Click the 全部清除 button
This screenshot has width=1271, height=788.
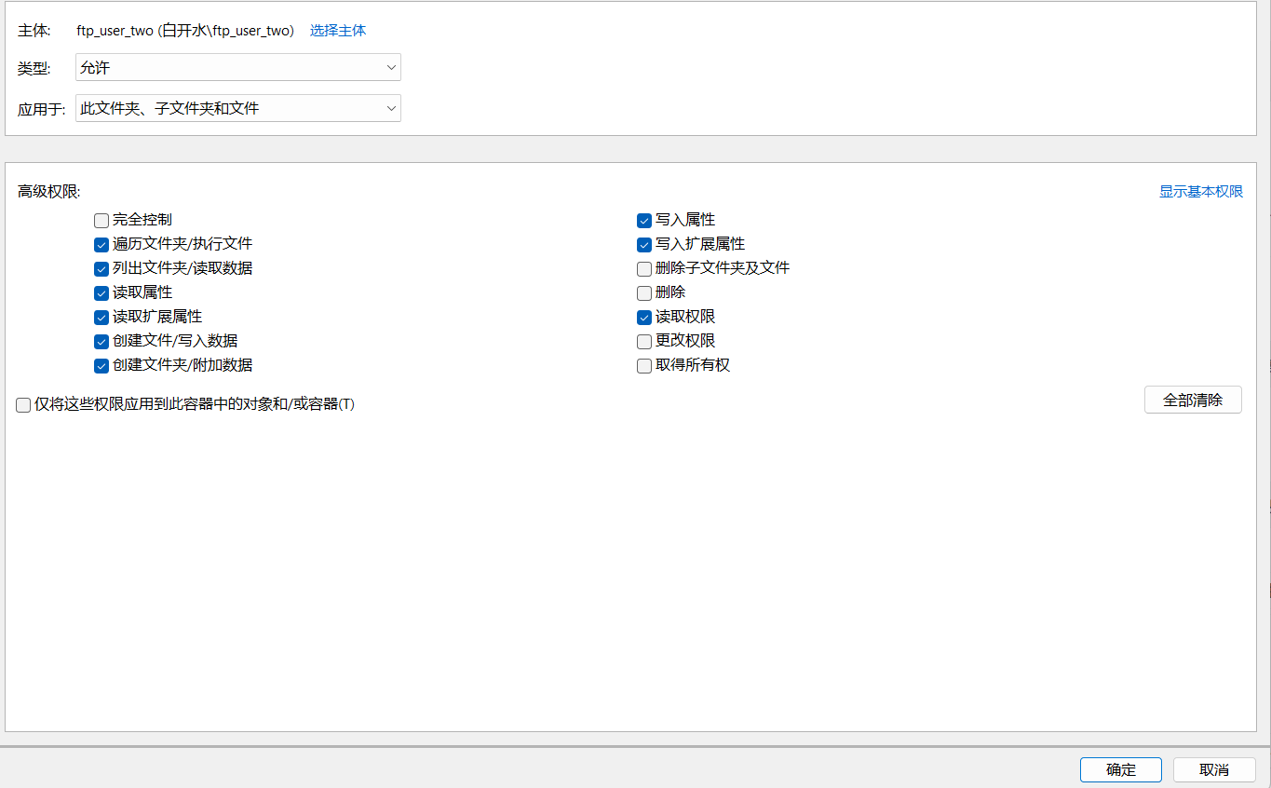click(x=1193, y=400)
